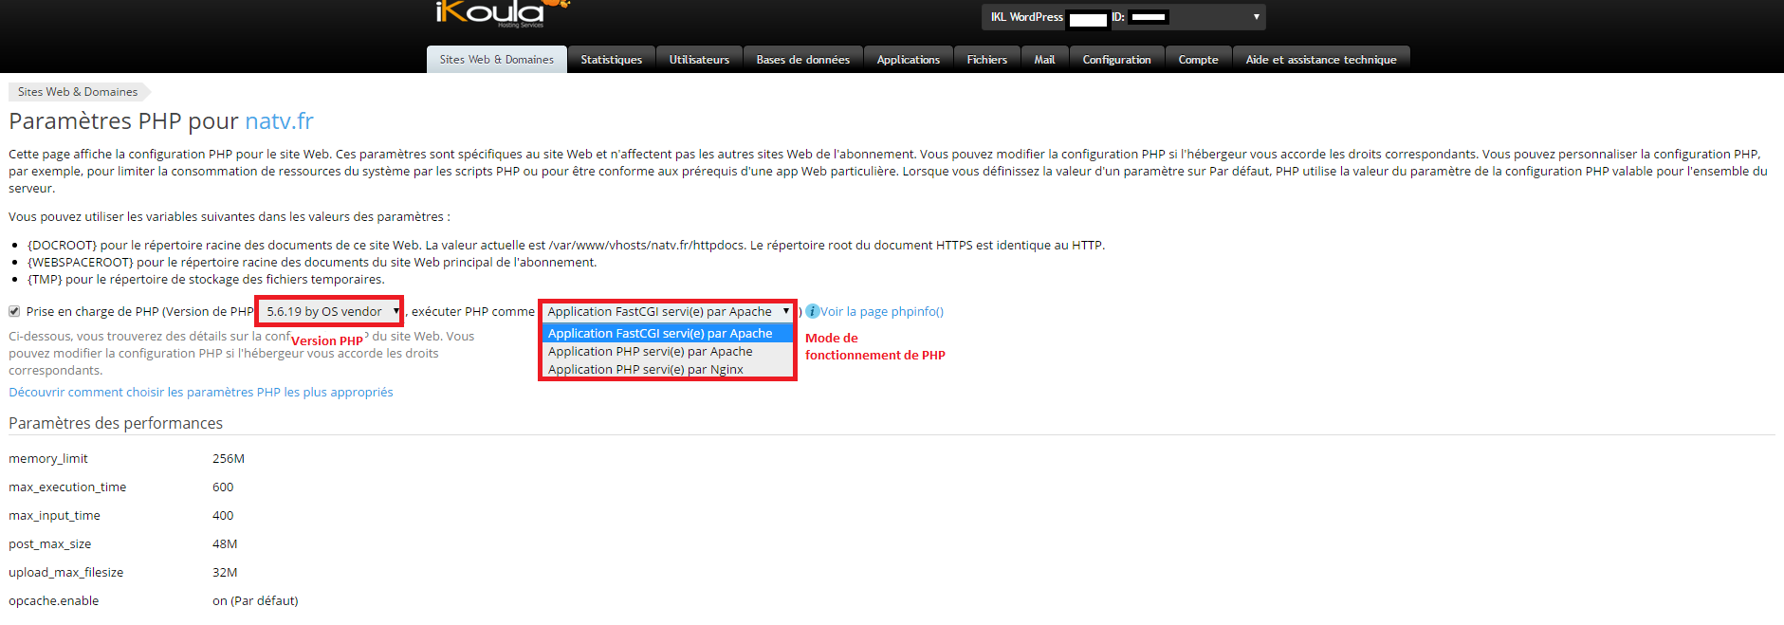Image resolution: width=1784 pixels, height=625 pixels.
Task: Open the natv.fr domain link in heading
Action: click(x=279, y=121)
